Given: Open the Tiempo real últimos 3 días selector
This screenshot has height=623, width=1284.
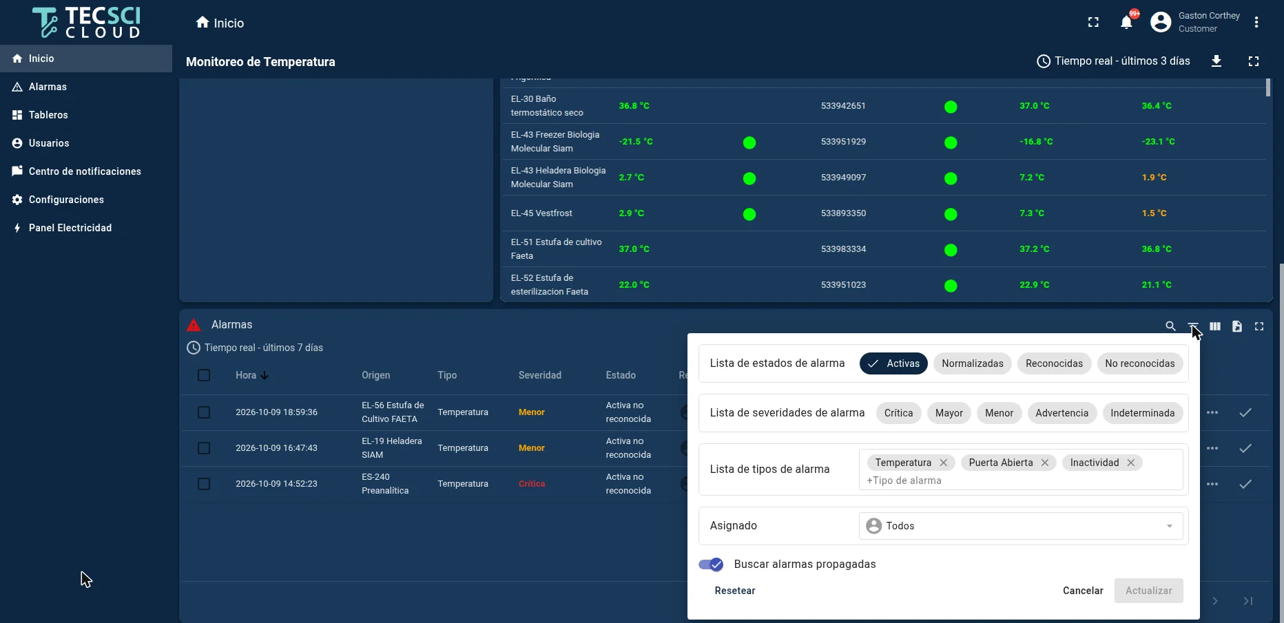Looking at the screenshot, I should pyautogui.click(x=1114, y=61).
